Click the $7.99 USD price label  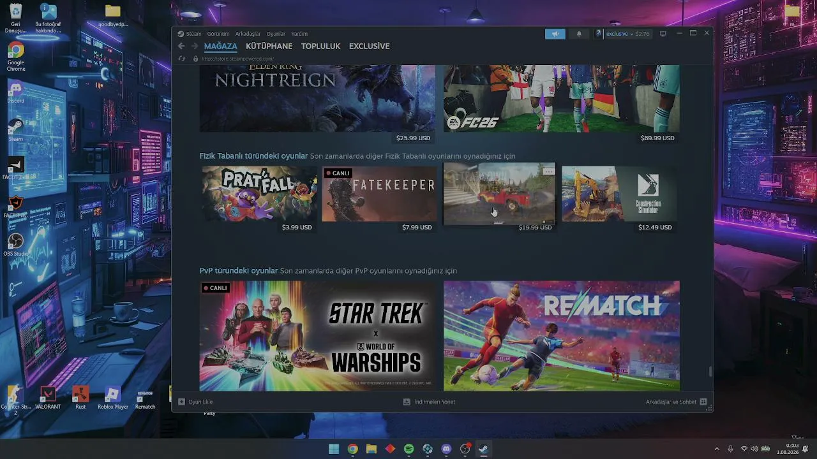(417, 228)
